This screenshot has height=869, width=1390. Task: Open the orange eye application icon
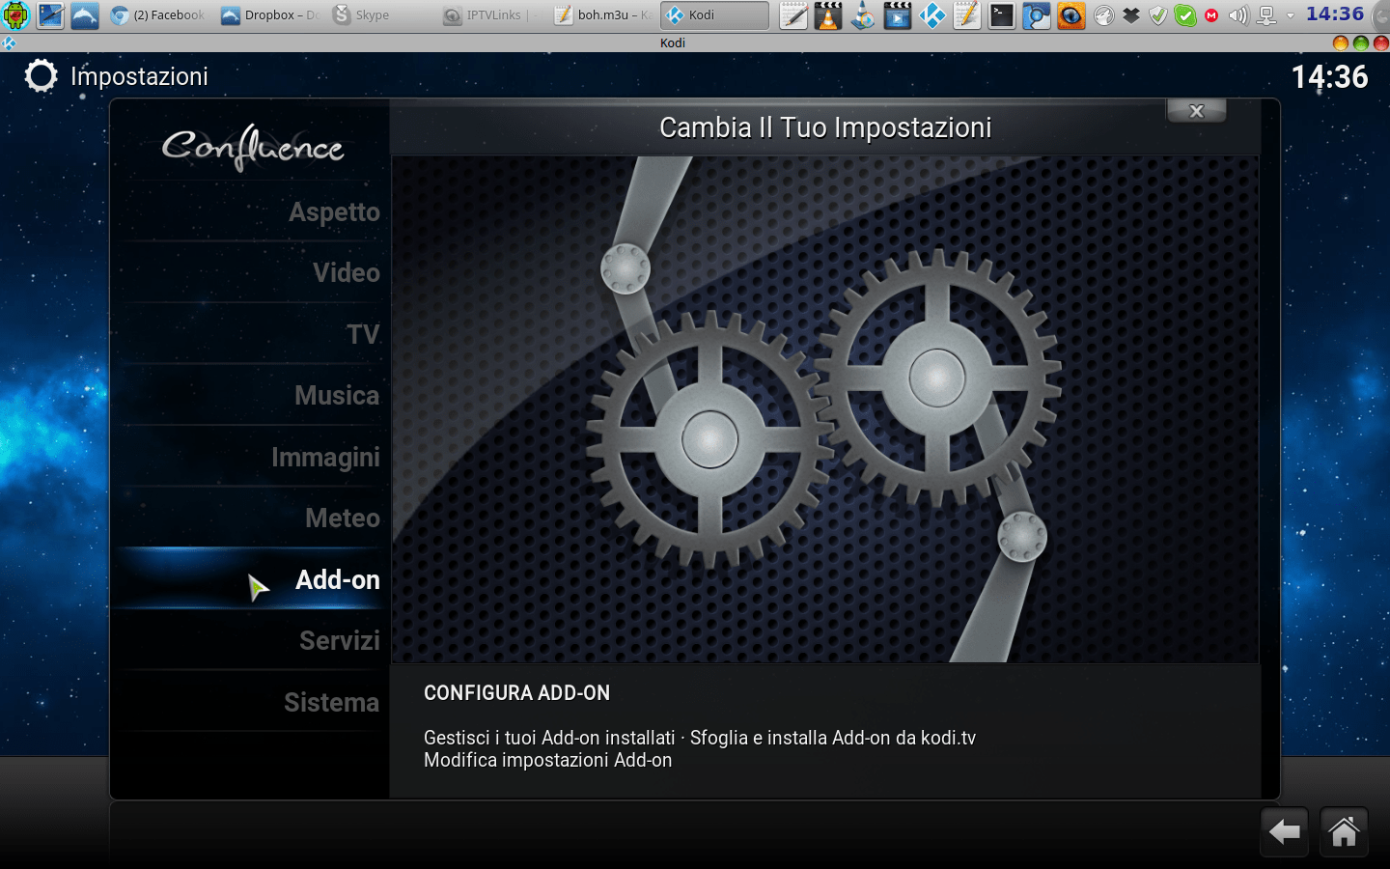click(x=1071, y=14)
